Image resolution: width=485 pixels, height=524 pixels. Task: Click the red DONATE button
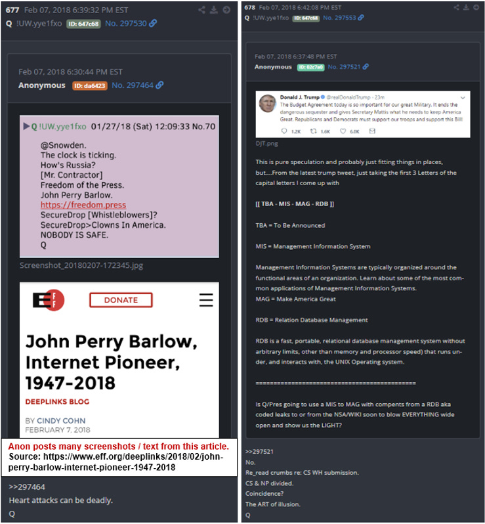pos(121,300)
